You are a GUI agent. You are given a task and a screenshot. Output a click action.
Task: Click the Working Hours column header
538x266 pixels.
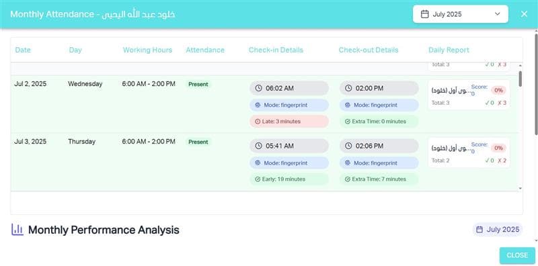point(147,50)
